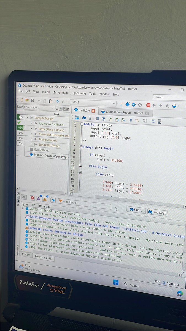Click the Quartus Search field
This screenshot has width=186, height=331.
click(x=169, y=97)
